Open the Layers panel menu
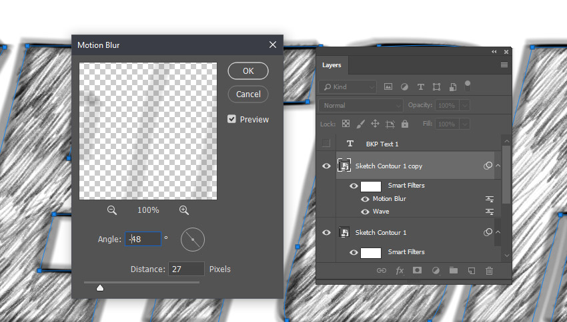Viewport: 567px width, 322px height. point(504,65)
